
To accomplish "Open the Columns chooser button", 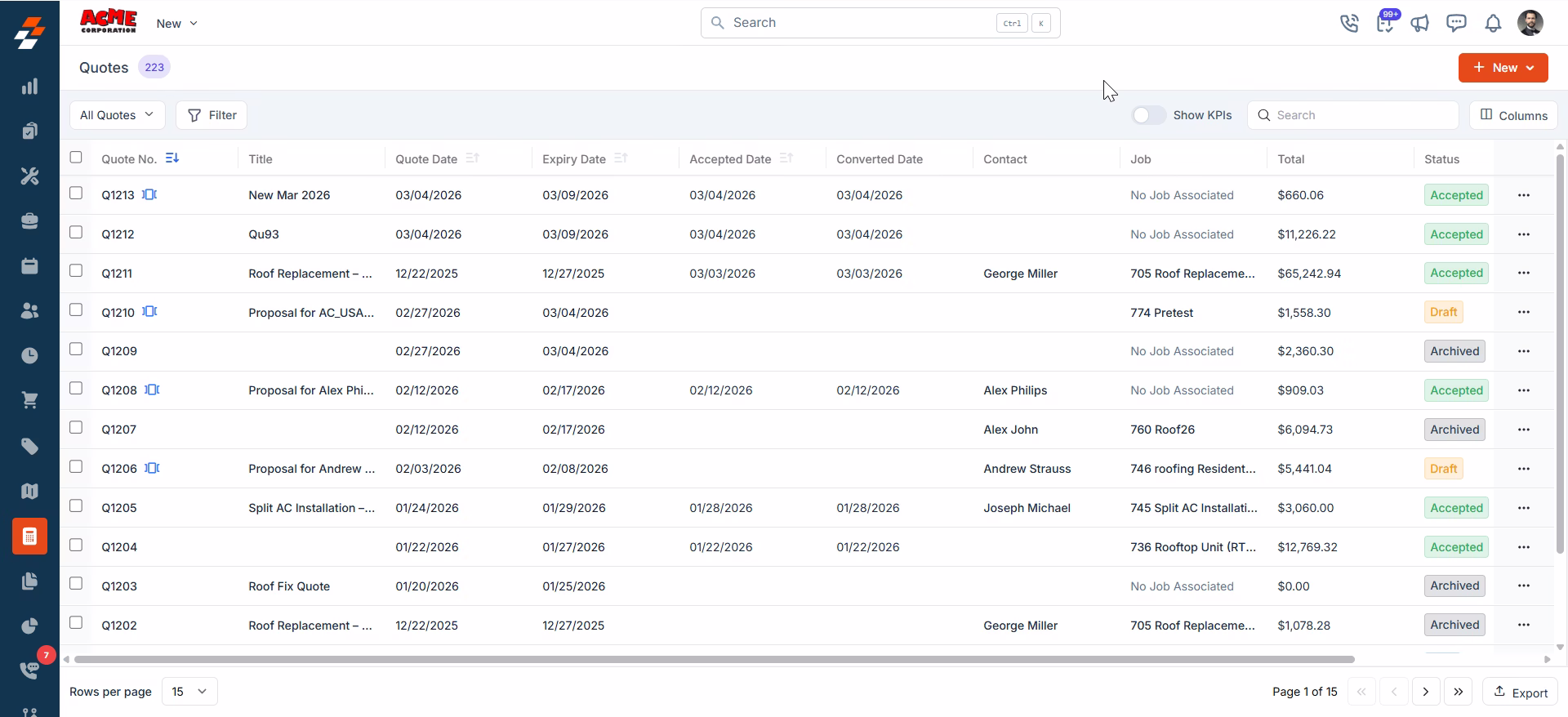I will coord(1513,115).
